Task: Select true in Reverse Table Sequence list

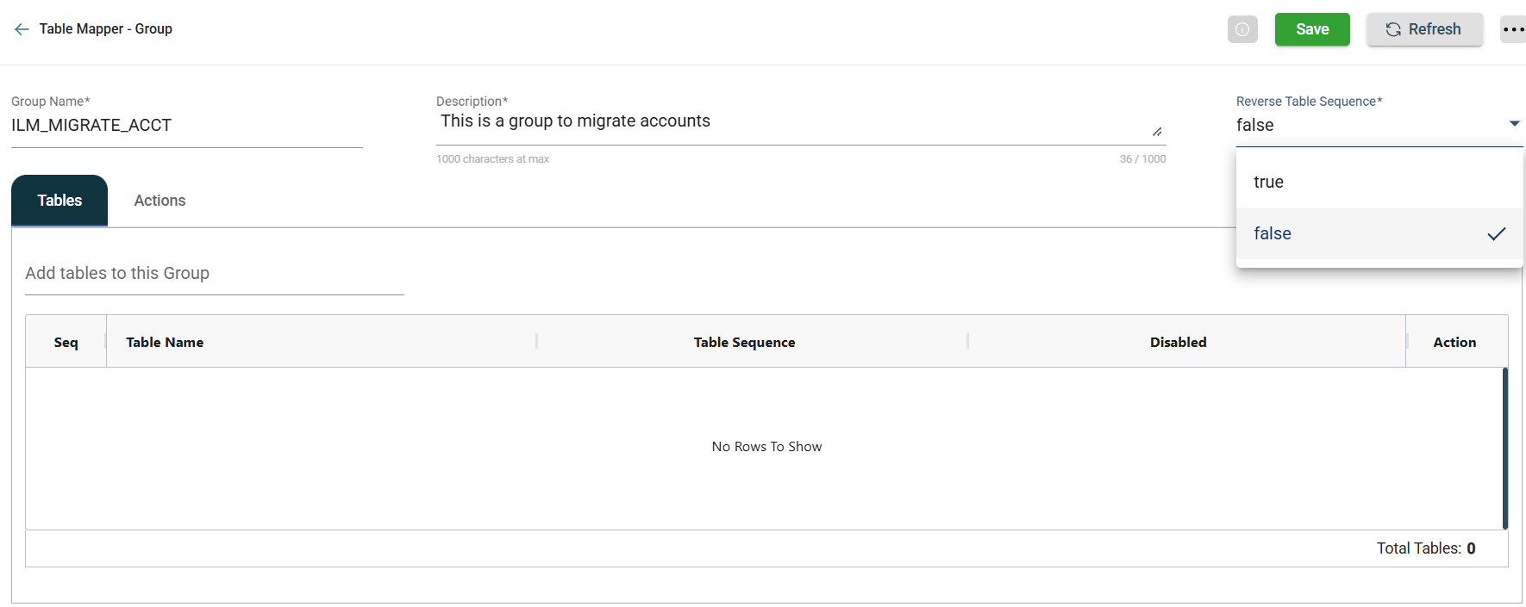Action: tap(1268, 182)
